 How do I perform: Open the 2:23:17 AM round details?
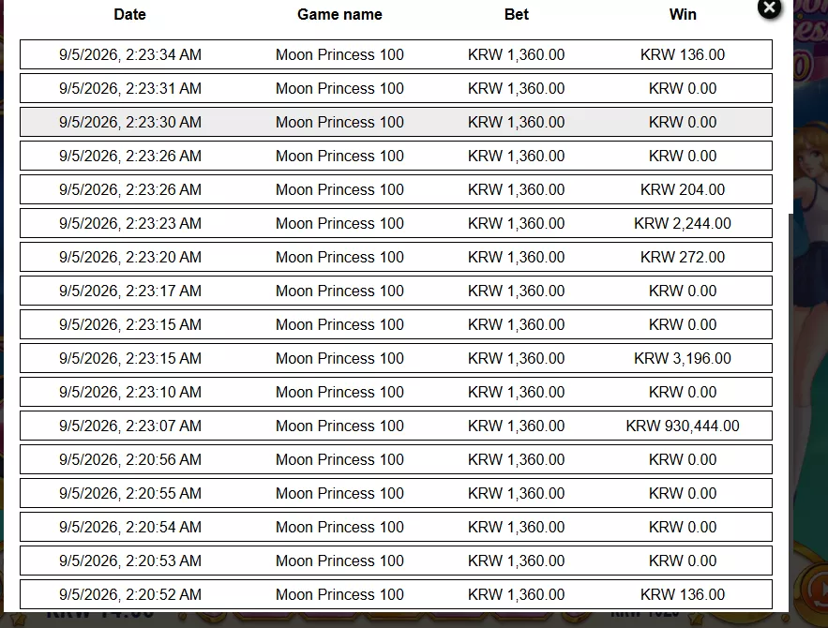[396, 291]
